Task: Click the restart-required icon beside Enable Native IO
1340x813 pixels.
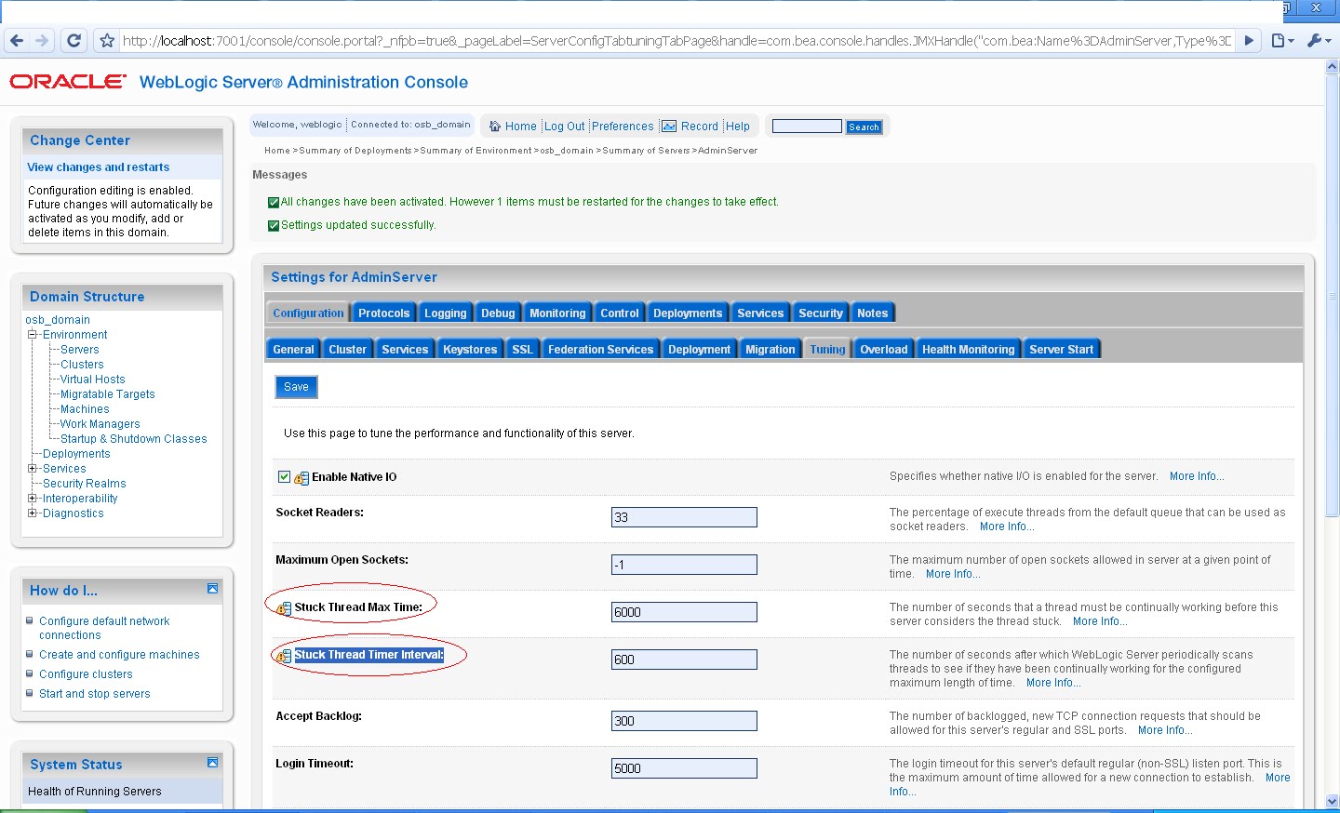Action: tap(301, 478)
